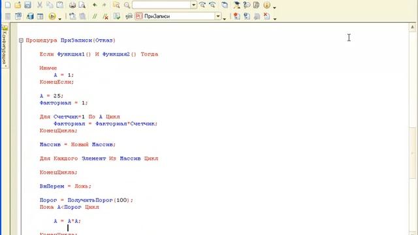The height and width of the screenshot is (235, 418).
Task: Find next occurrence icon
Action: (x=202, y=5)
